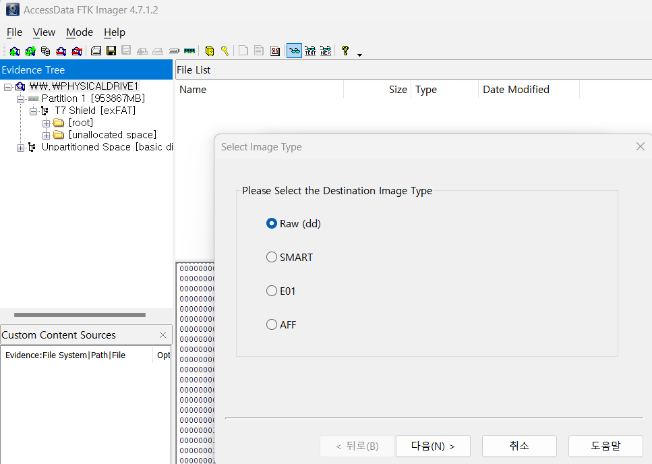Click the 취소 cancel button
Viewport: 652px width, 464px height.
[519, 446]
